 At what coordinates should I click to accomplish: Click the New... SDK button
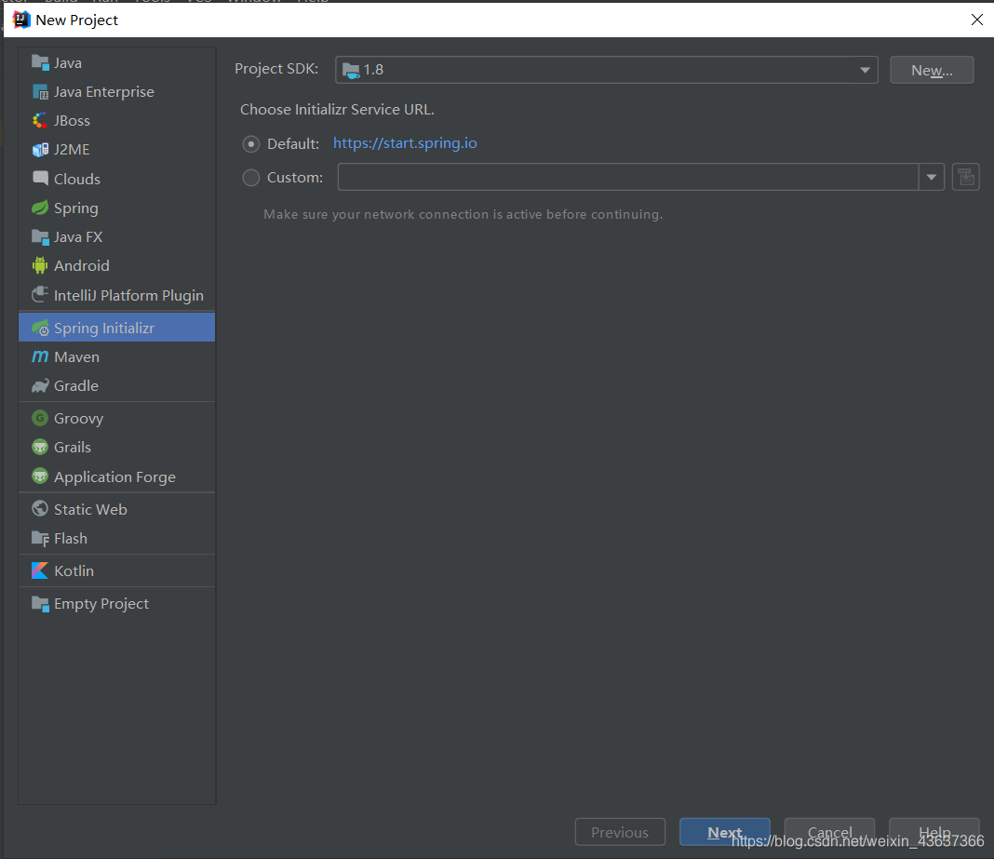click(932, 70)
